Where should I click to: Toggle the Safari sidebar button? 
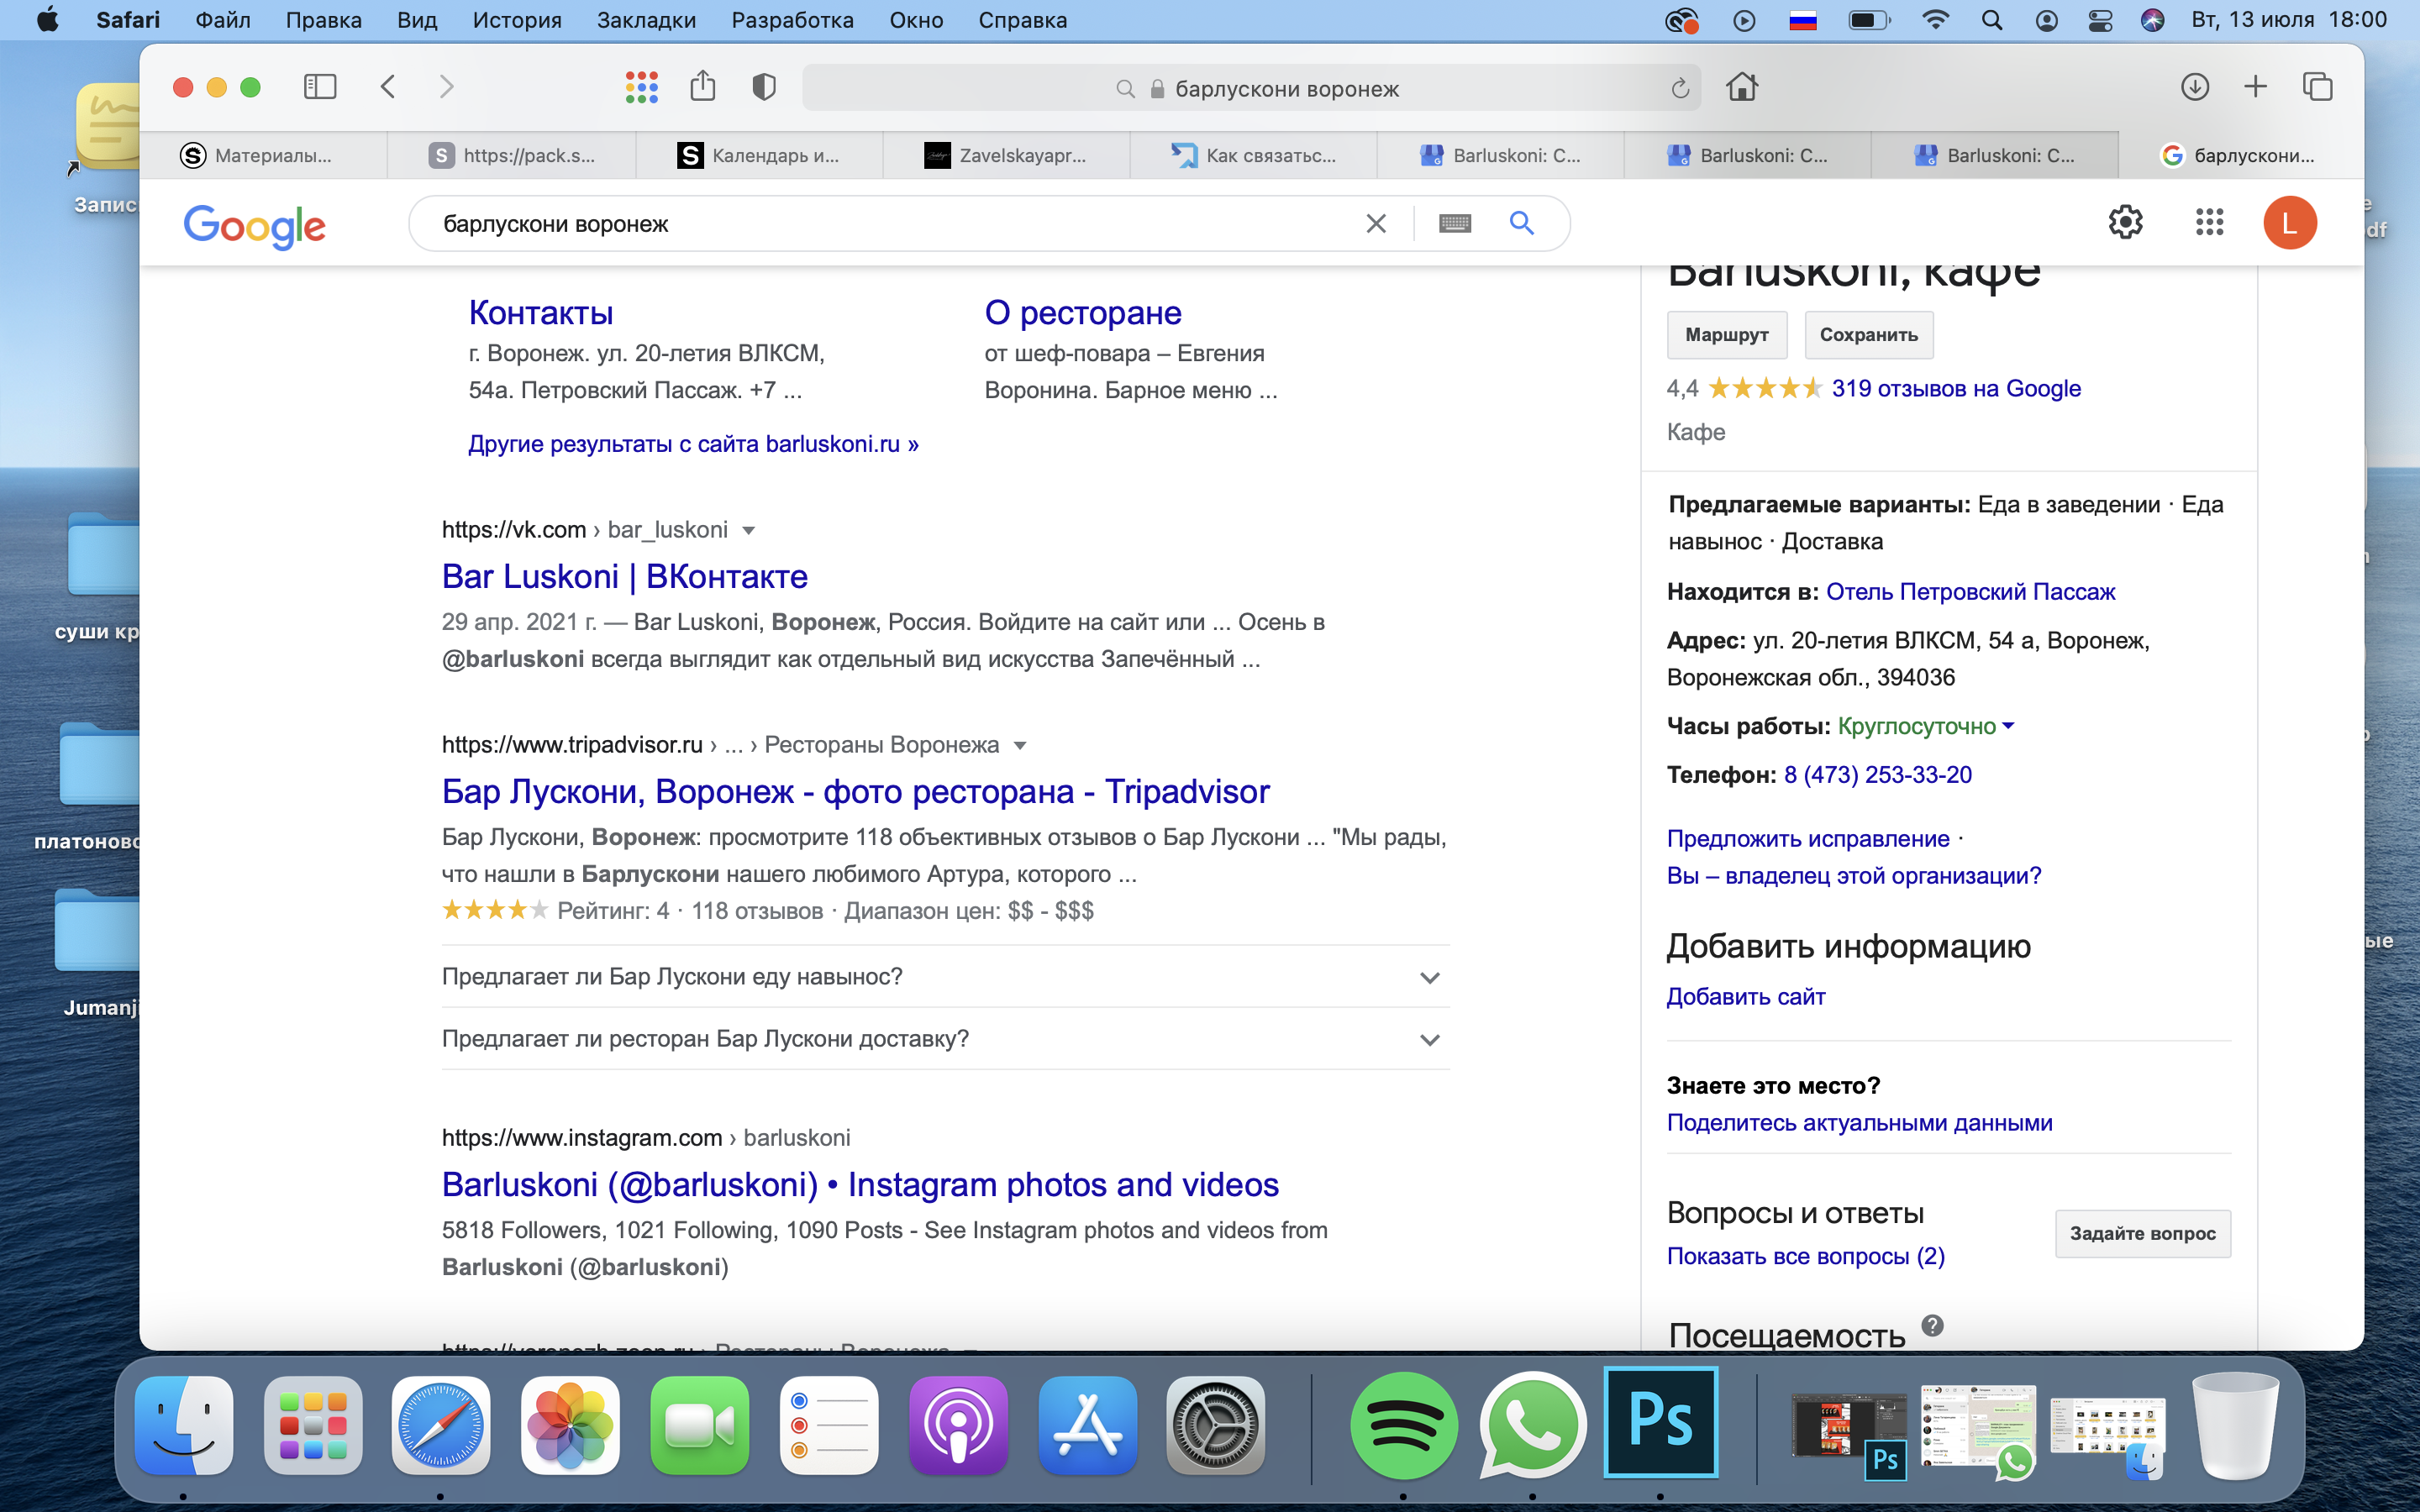pos(320,87)
